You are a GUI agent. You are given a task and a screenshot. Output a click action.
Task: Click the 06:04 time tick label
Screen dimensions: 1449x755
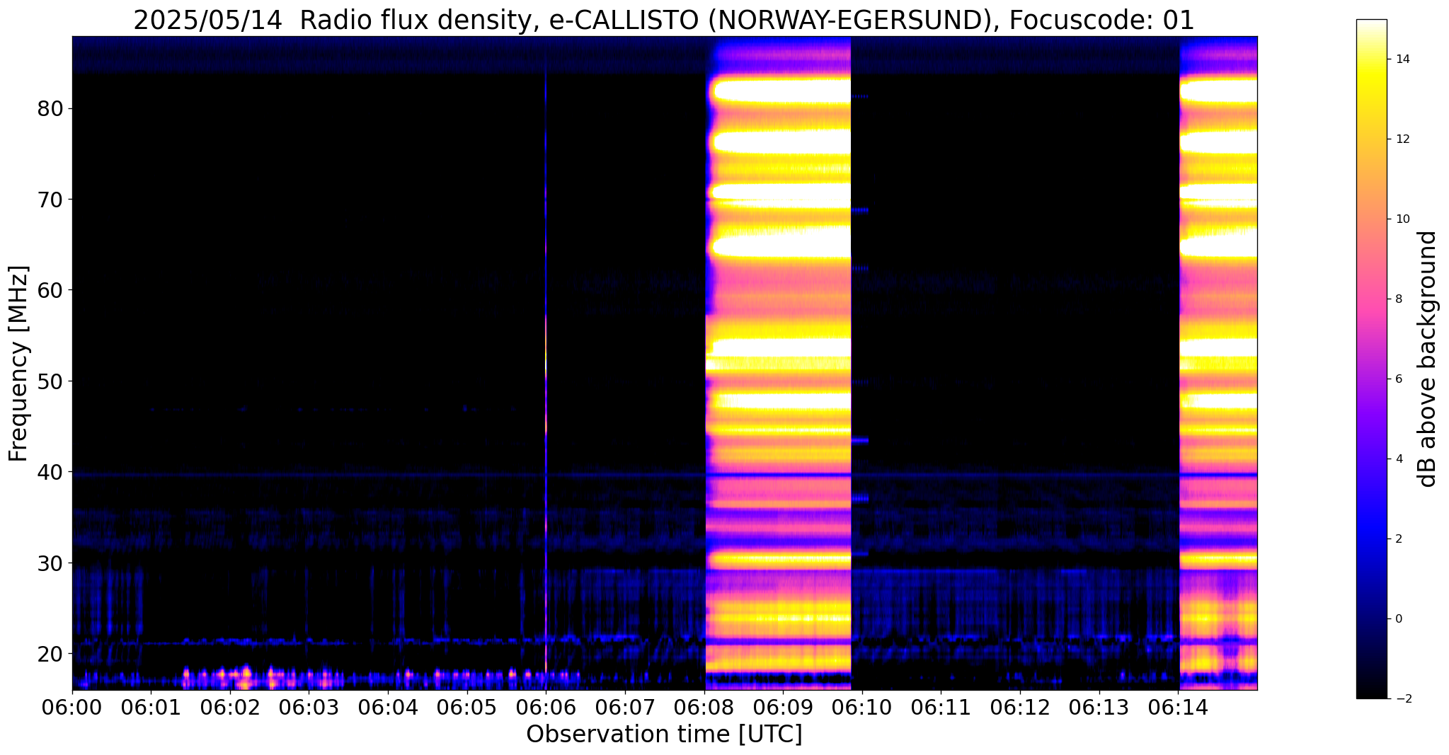(388, 708)
